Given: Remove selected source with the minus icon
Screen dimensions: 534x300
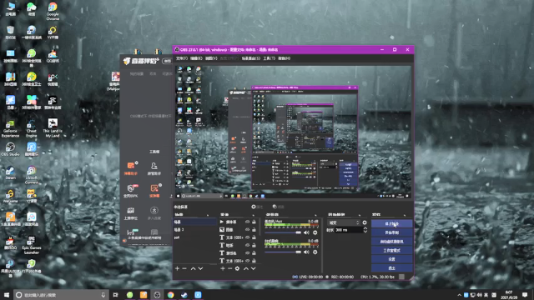Looking at the screenshot, I should (230, 268).
